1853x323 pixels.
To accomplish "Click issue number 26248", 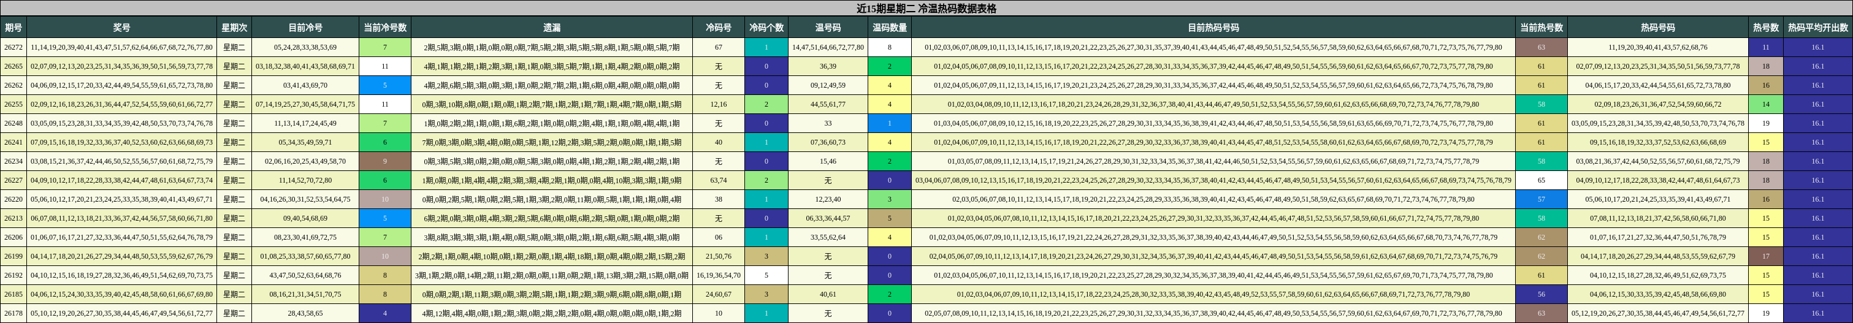I will pyautogui.click(x=13, y=124).
